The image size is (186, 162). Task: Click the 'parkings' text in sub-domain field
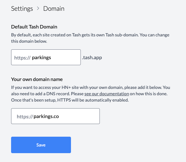coord(42,58)
